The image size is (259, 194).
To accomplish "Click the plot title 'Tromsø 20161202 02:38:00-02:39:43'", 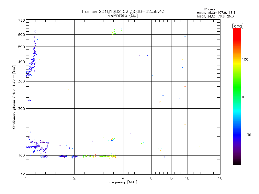I will point(123,11).
